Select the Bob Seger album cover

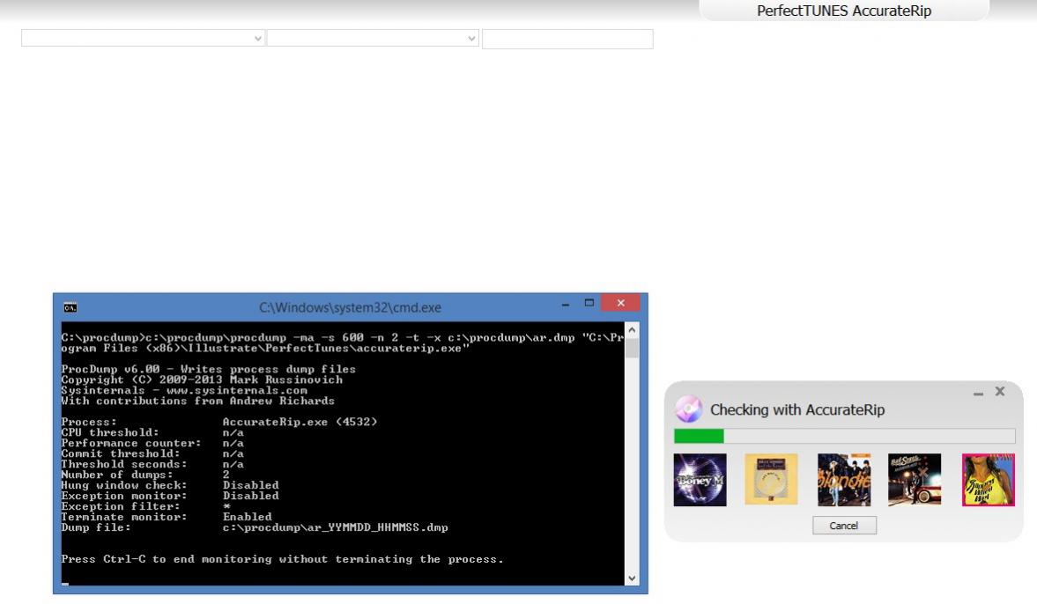pos(915,480)
